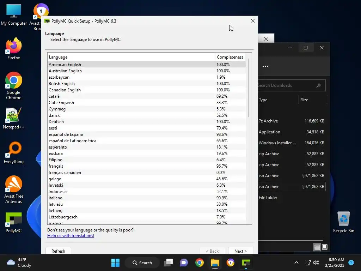Image resolution: width=361 pixels, height=271 pixels.
Task: Select 7z Archive file row in Explorer
Action: (x=292, y=121)
